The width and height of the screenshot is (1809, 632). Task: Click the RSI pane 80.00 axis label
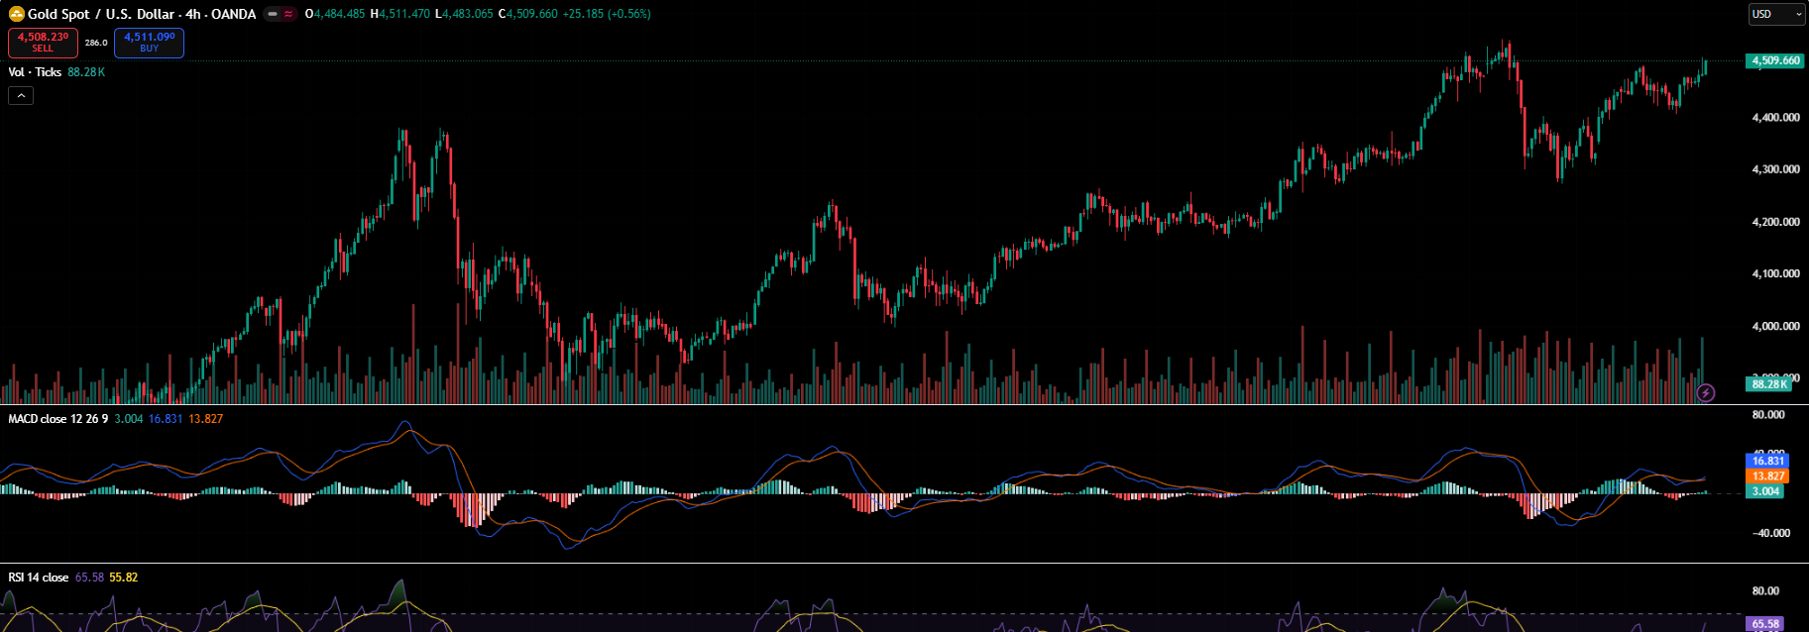[x=1766, y=591]
